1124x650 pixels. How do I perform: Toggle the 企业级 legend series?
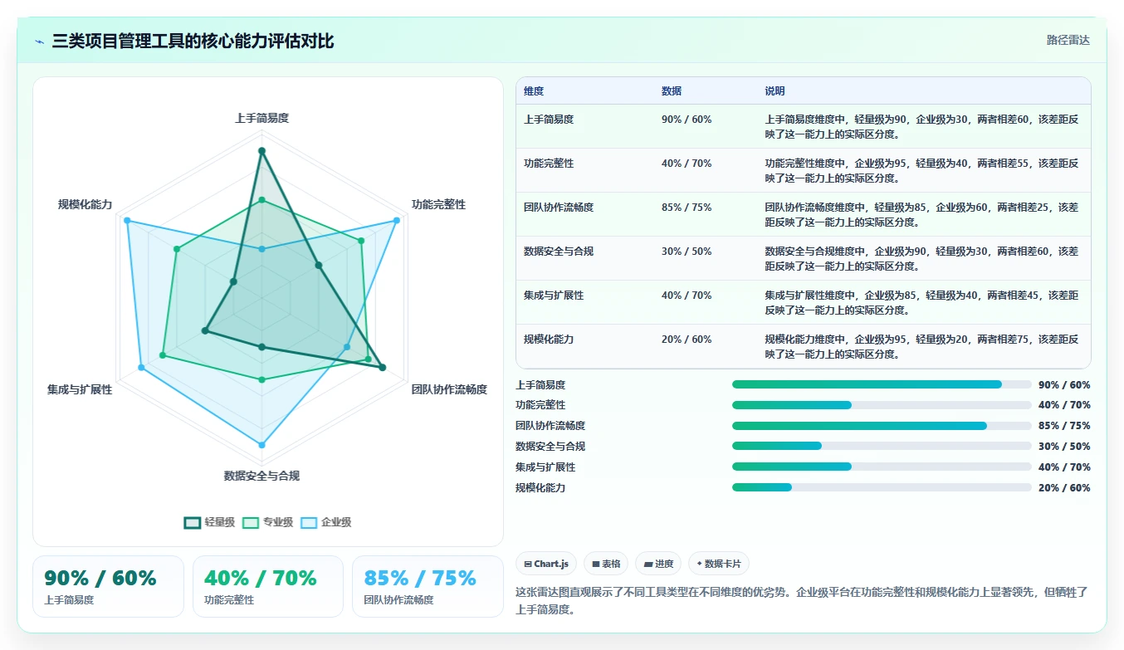coord(325,522)
